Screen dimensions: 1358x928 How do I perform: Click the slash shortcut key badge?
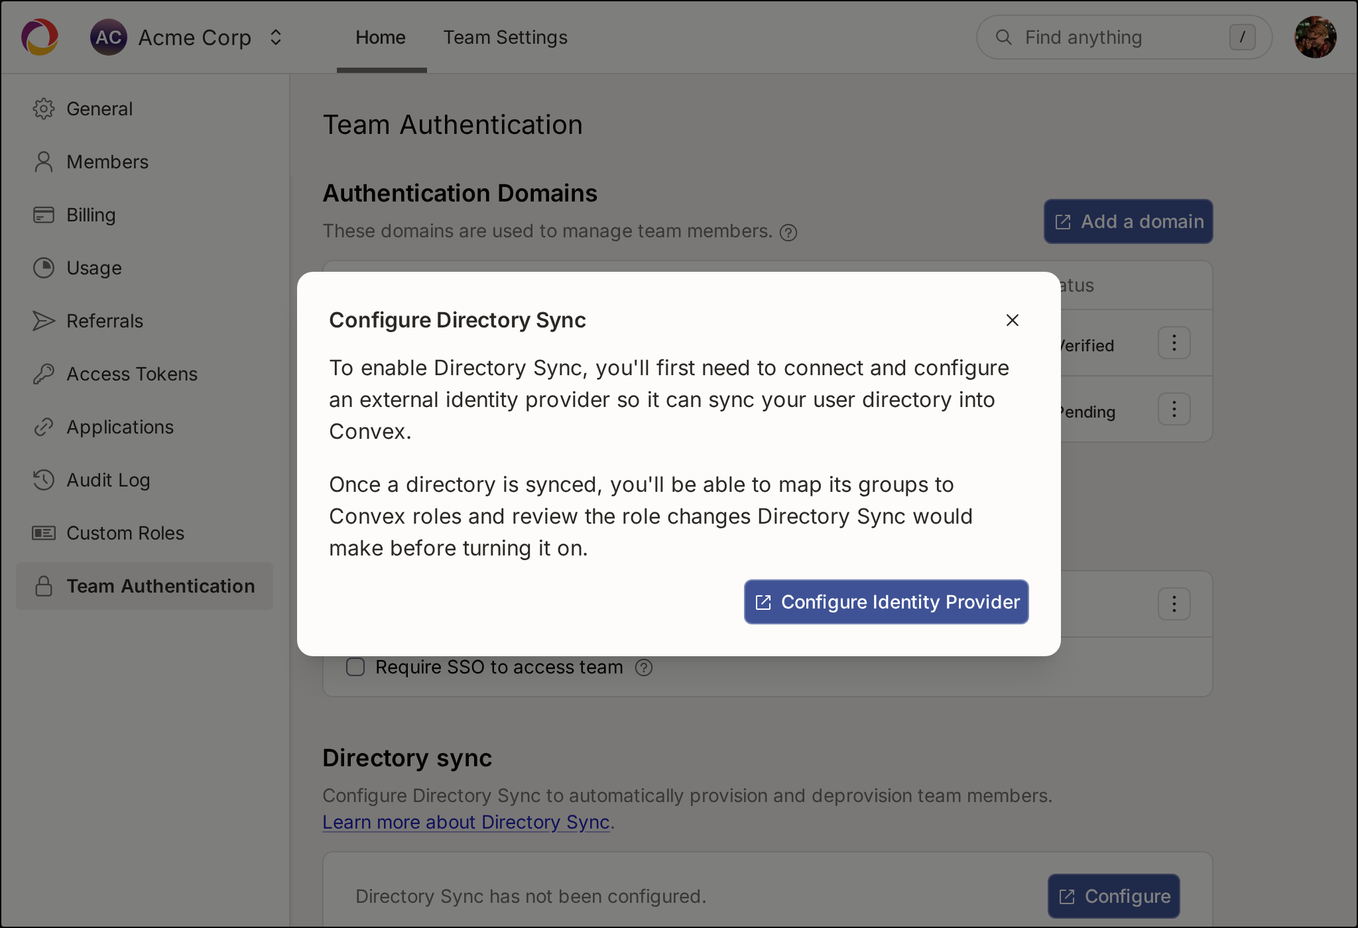tap(1243, 37)
